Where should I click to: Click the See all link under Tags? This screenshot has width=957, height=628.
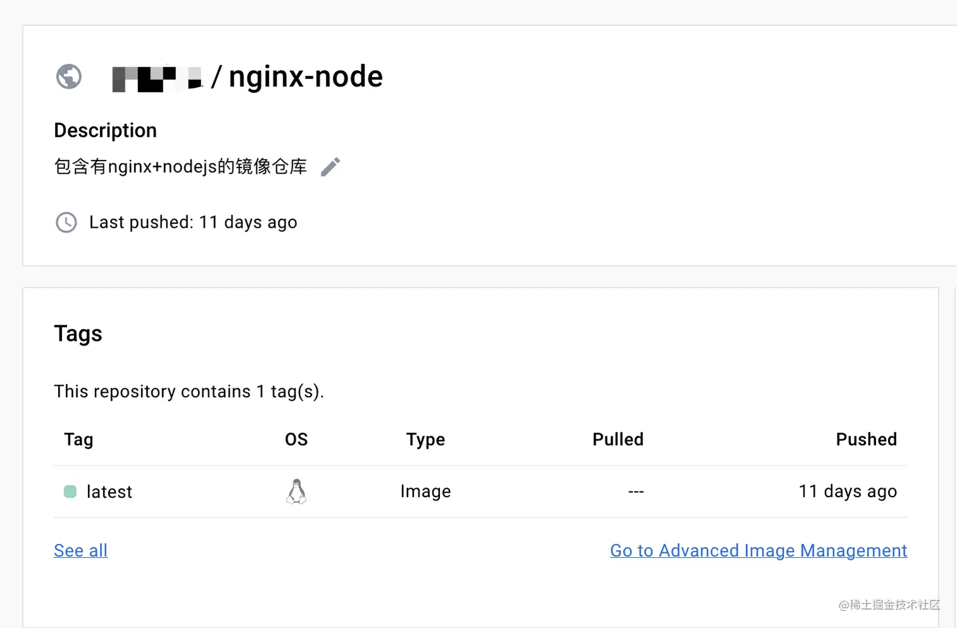[x=80, y=550]
